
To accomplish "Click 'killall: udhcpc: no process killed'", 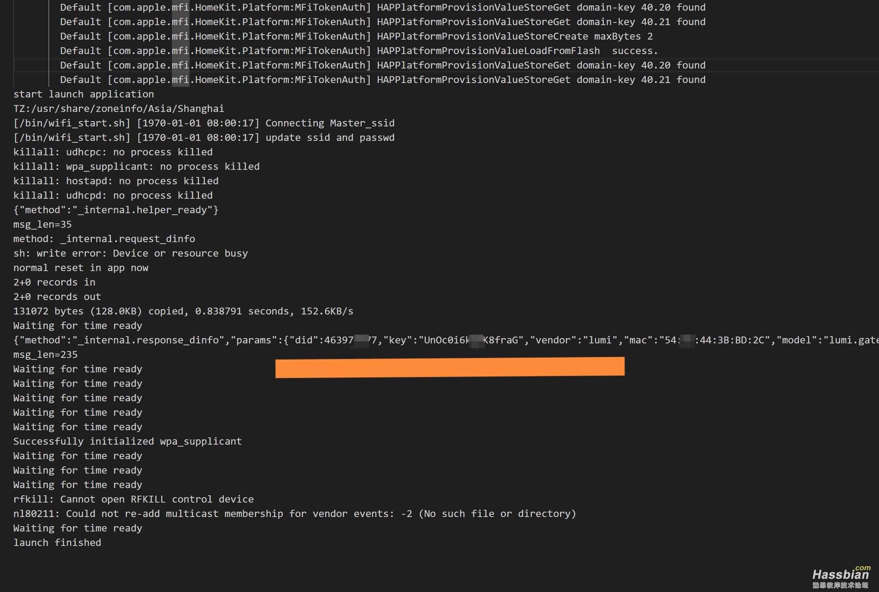I will 113,152.
